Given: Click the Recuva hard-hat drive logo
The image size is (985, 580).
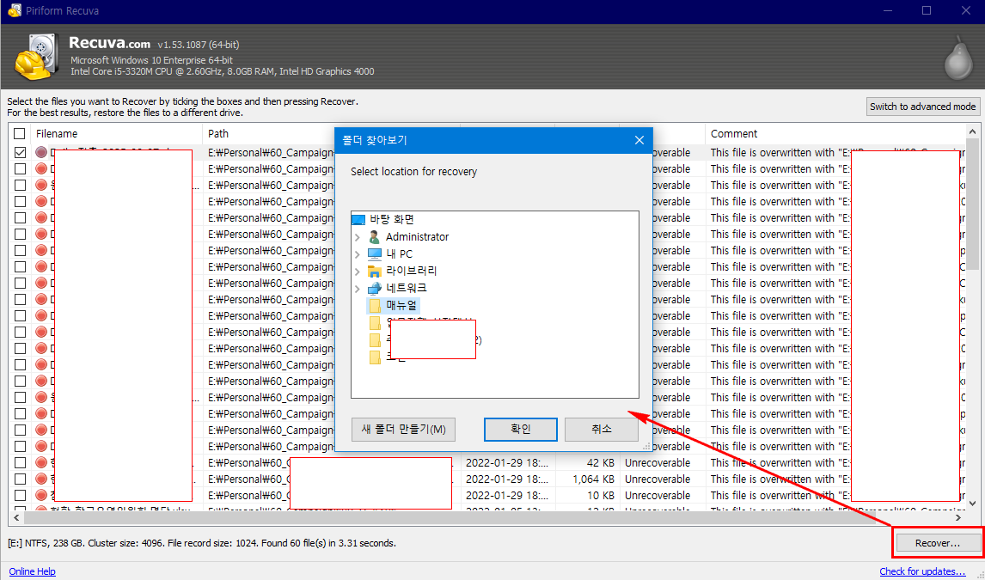Looking at the screenshot, I should 35,58.
